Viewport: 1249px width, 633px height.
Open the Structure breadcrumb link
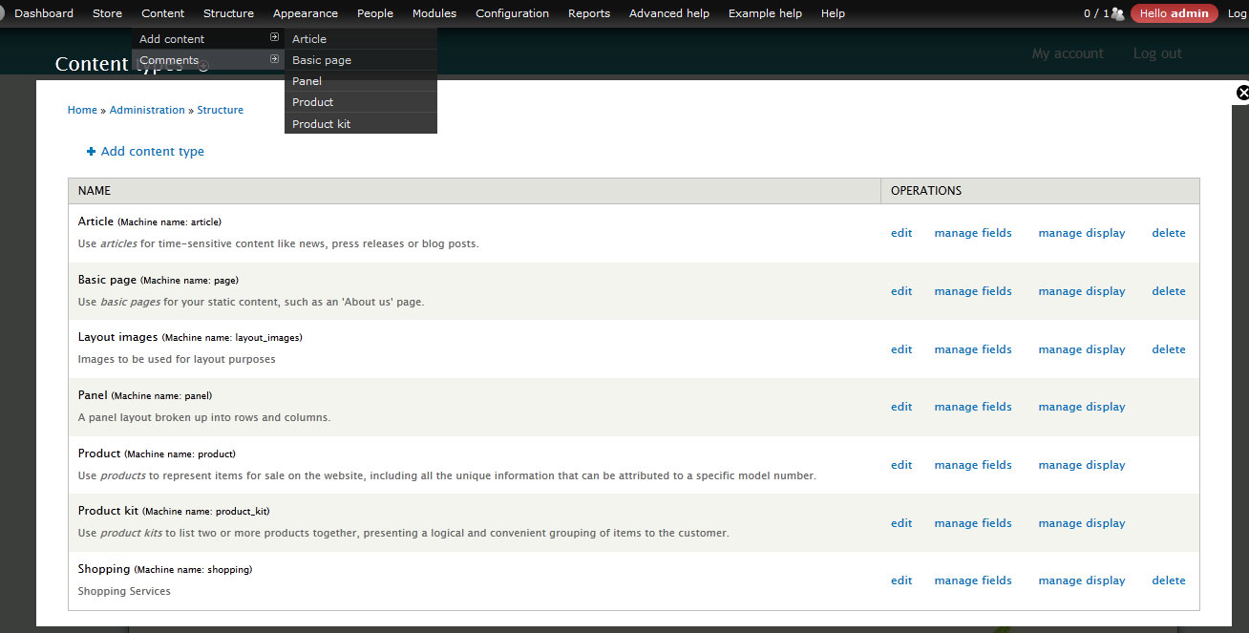coord(220,109)
